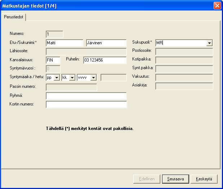
Task: Close the Matkustajan tiedot dialog
Action: pos(217,6)
